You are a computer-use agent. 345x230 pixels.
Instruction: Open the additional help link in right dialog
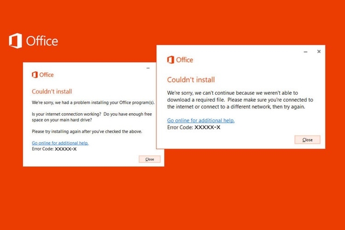point(201,121)
